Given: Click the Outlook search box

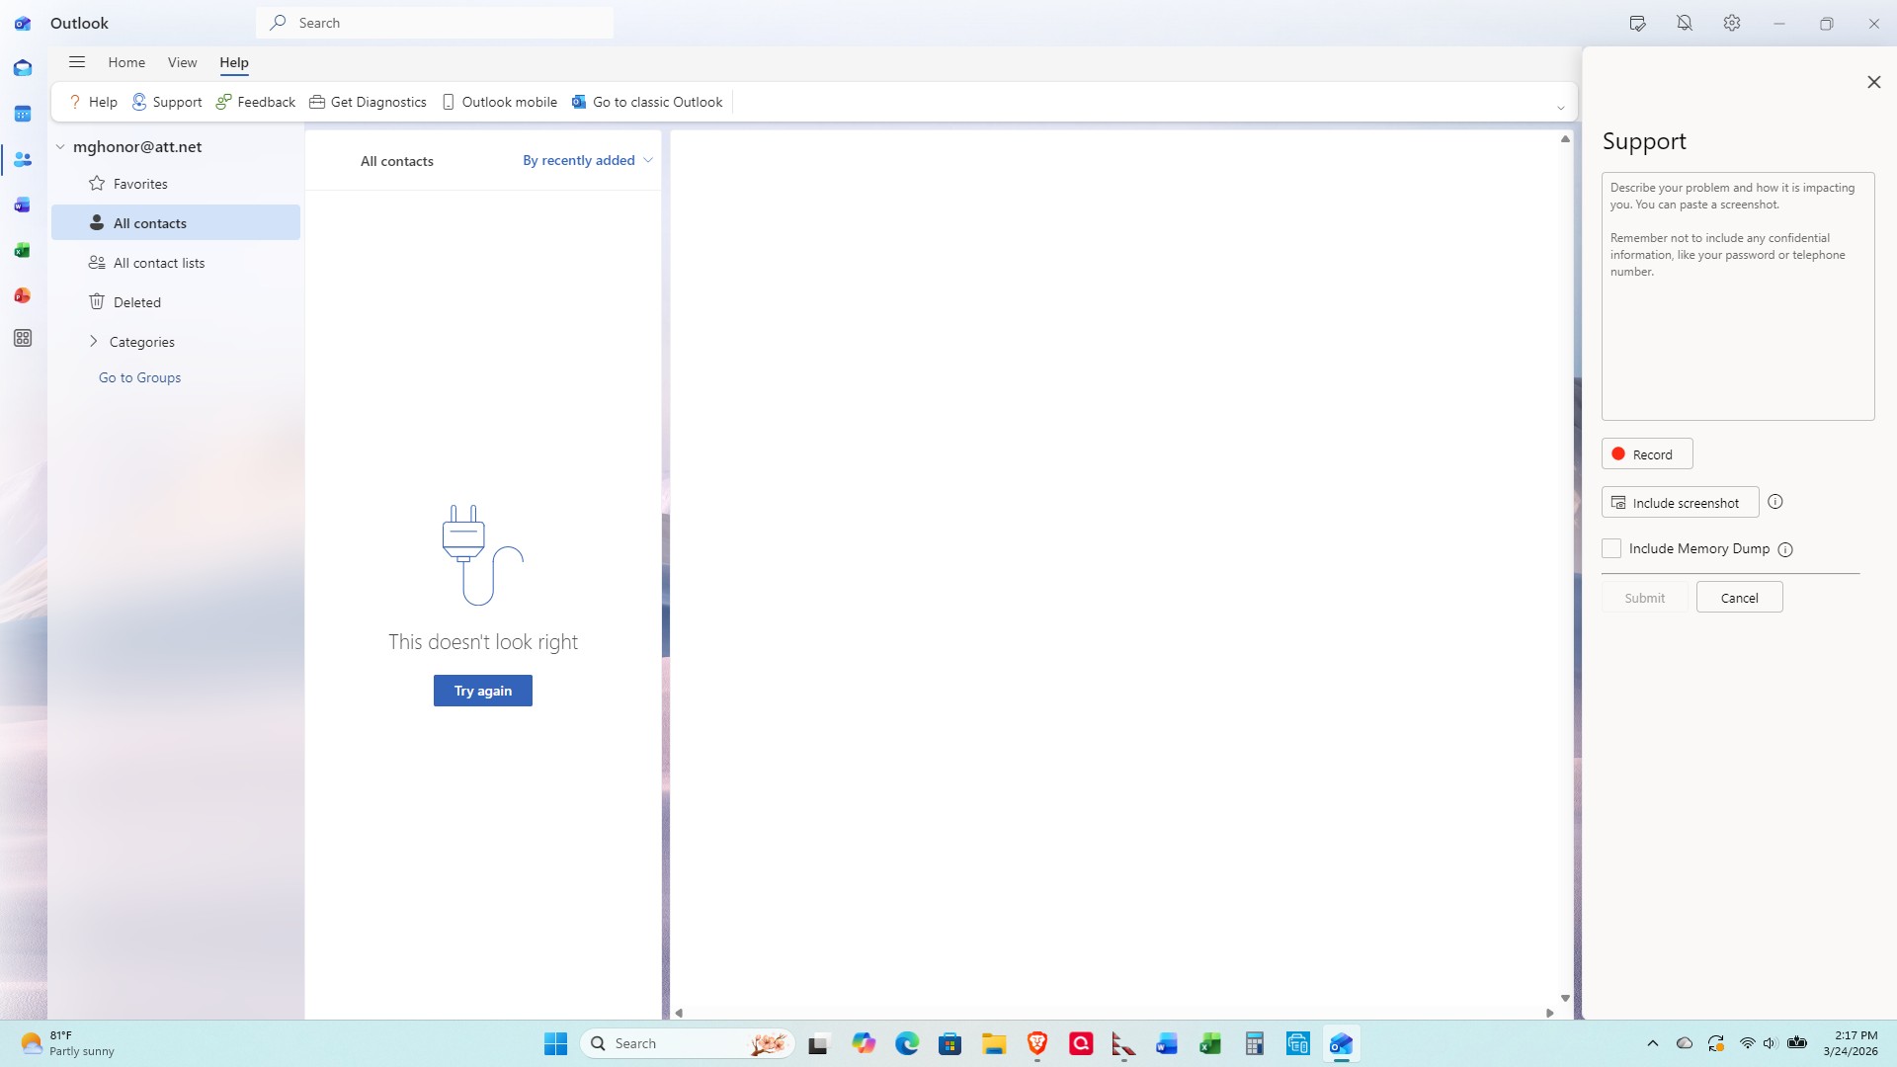Looking at the screenshot, I should [435, 23].
